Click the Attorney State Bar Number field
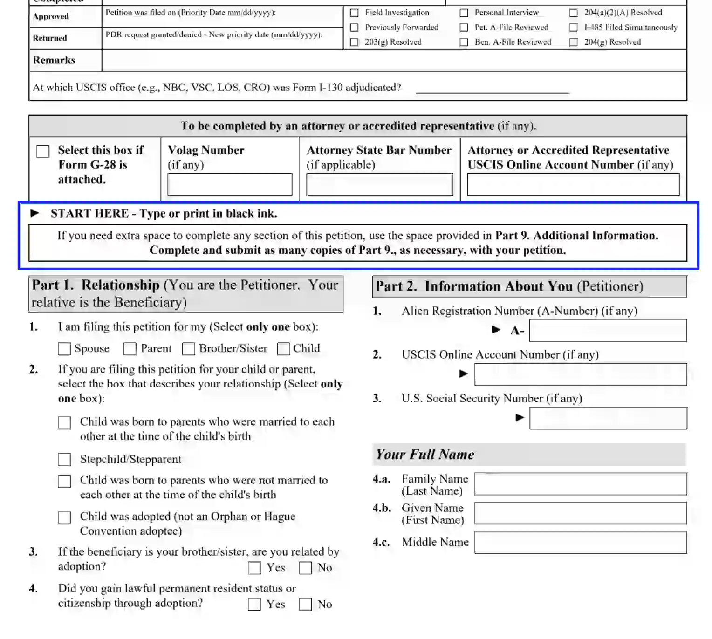The height and width of the screenshot is (639, 712). 380,184
